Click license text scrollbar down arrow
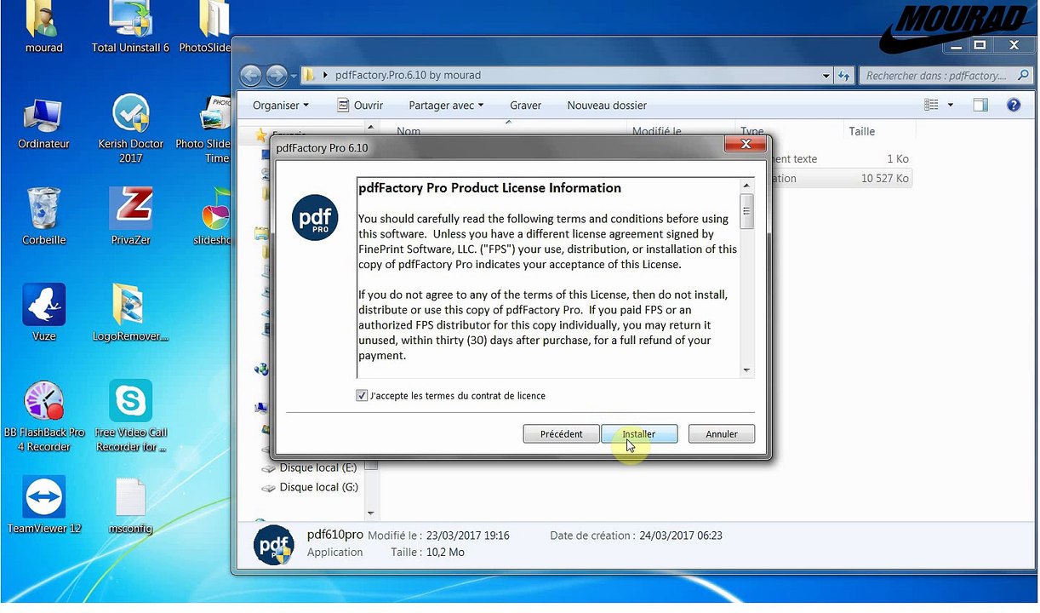Viewport: 1040px width, 613px height. (x=747, y=370)
